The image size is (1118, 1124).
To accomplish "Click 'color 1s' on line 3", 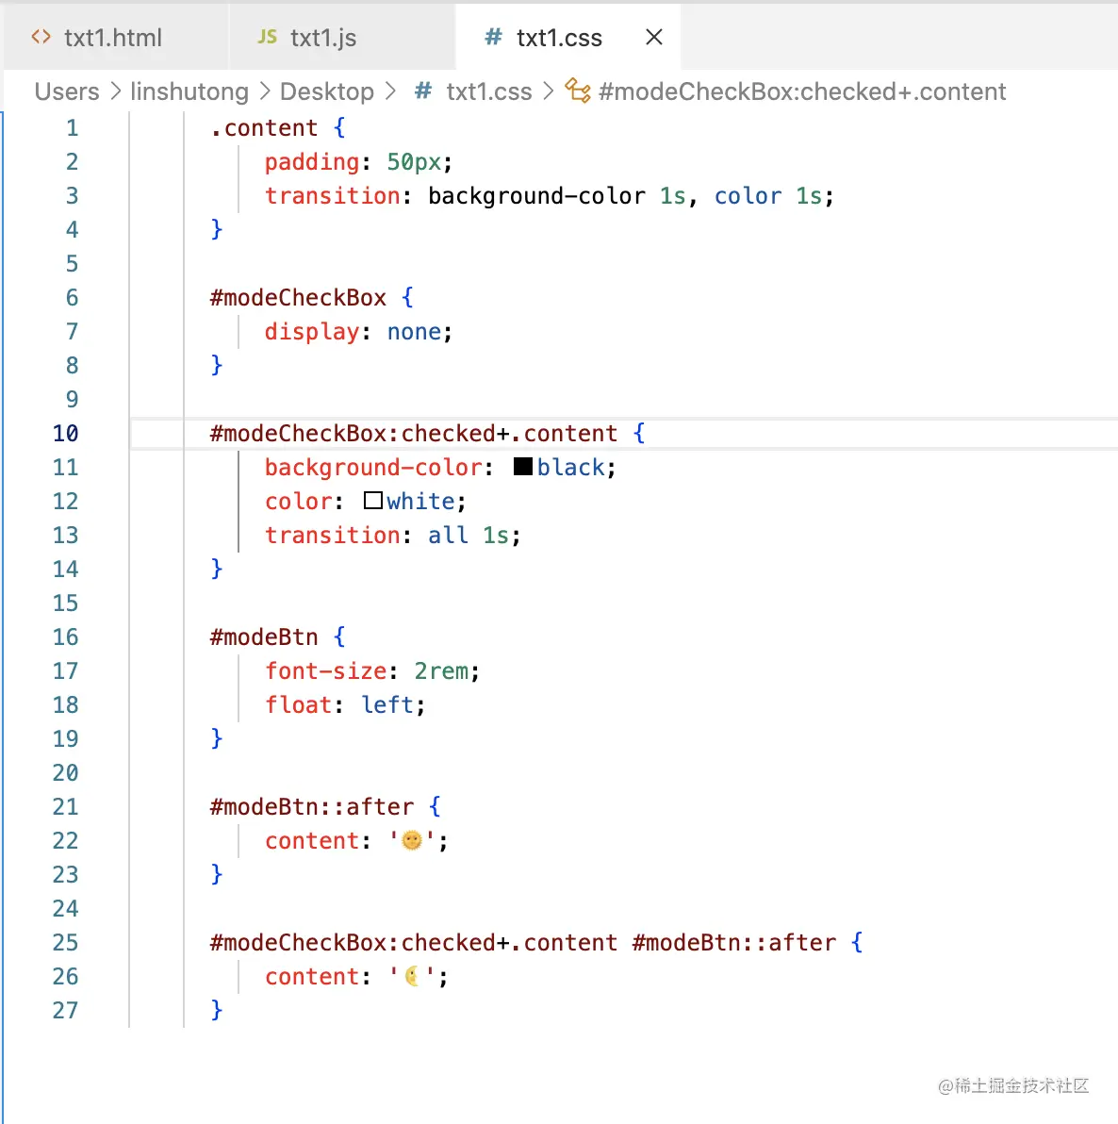I will (x=768, y=196).
